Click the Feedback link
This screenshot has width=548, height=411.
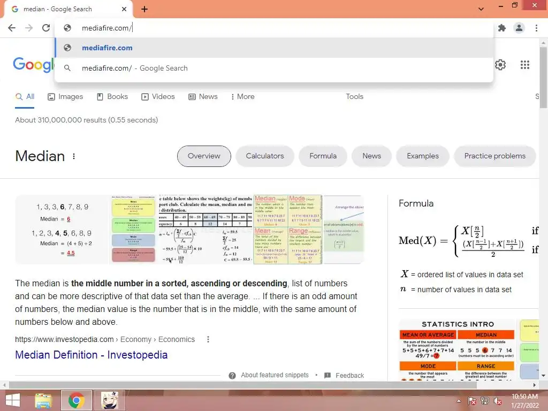(x=350, y=375)
